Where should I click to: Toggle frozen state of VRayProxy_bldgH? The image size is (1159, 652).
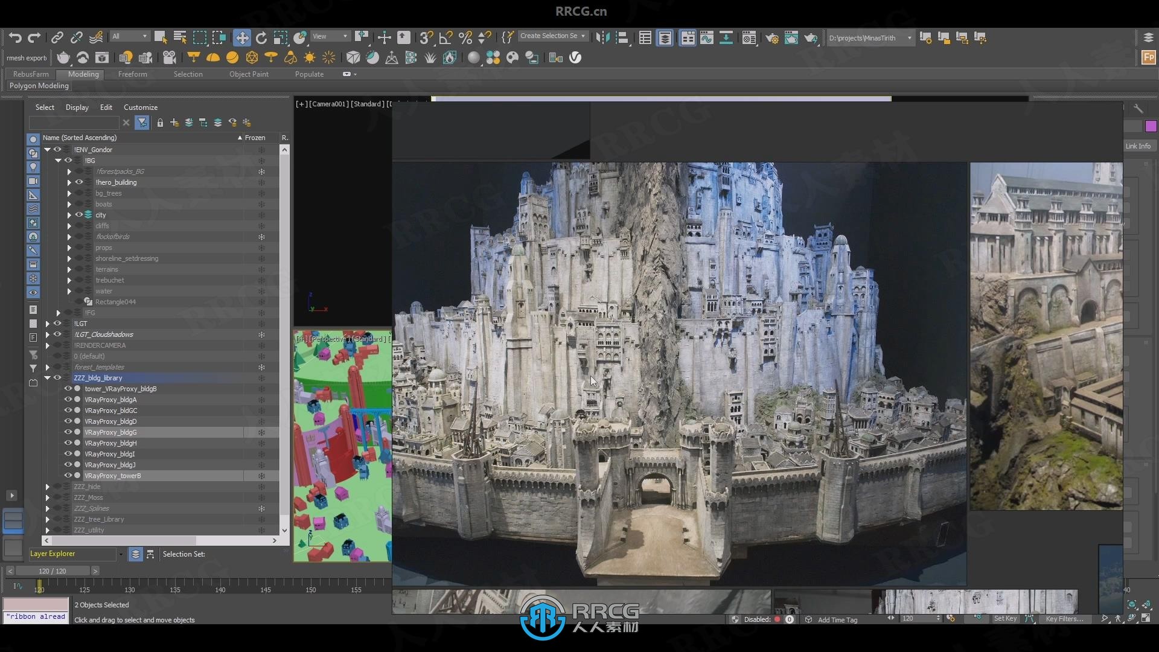(261, 443)
